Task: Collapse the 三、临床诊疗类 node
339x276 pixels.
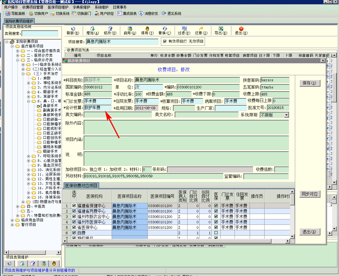Action: (18, 60)
